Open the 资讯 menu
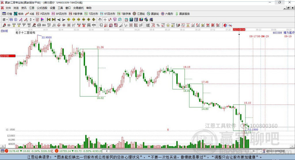Image resolution: width=295 pixels, height=160 pixels. 24,8
